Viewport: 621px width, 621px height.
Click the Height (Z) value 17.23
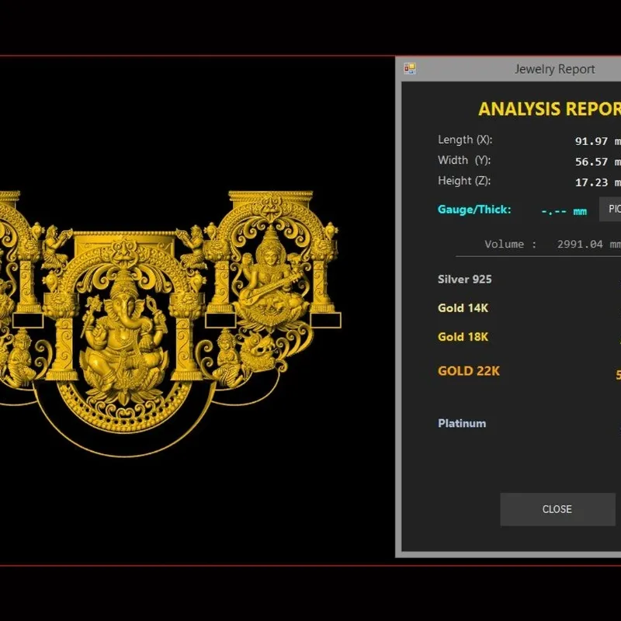[x=592, y=182]
